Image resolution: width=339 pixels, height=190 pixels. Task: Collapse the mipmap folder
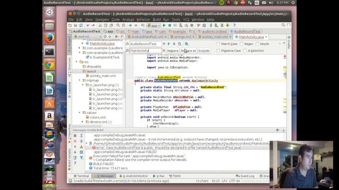coord(79,80)
